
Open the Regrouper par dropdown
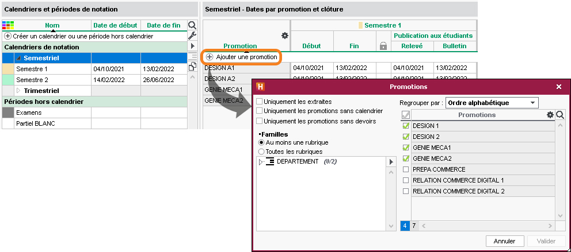tap(492, 103)
